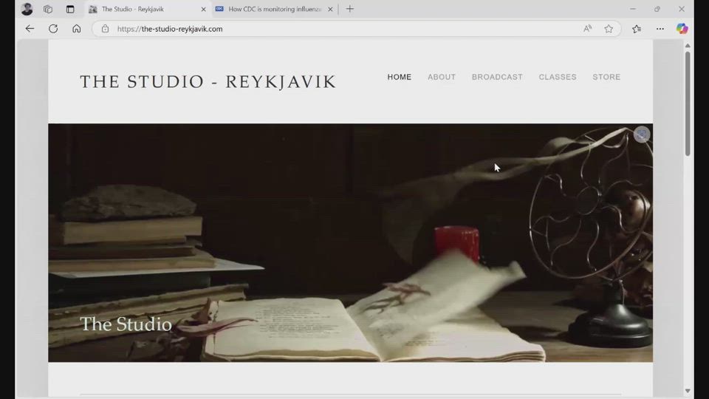This screenshot has width=709, height=399.
Task: Click the share icon on hero image
Action: click(x=641, y=134)
